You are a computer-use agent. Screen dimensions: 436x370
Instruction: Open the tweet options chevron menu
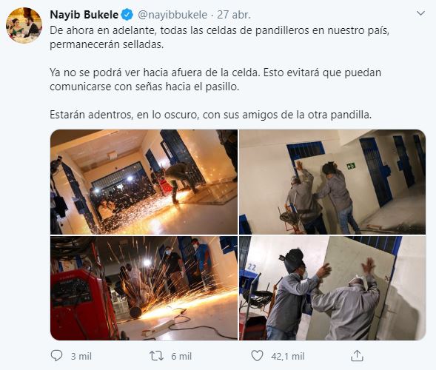(421, 13)
